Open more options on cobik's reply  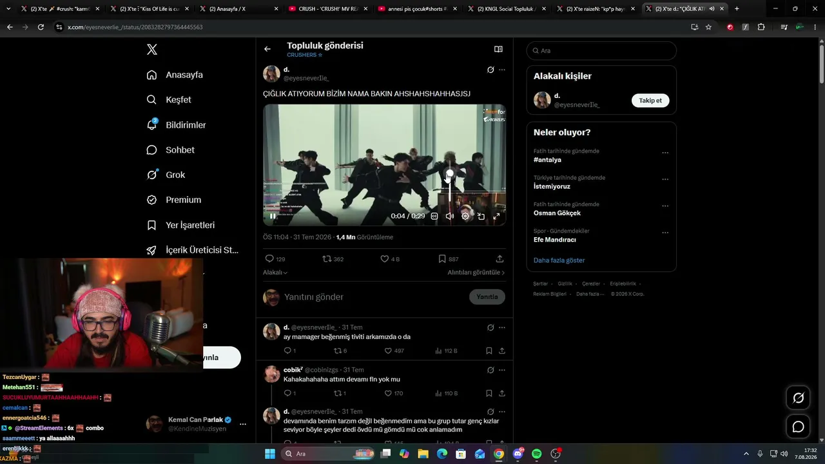tap(502, 370)
